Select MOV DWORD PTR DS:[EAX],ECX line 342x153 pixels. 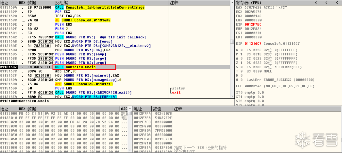pyautogui.click(x=115, y=50)
